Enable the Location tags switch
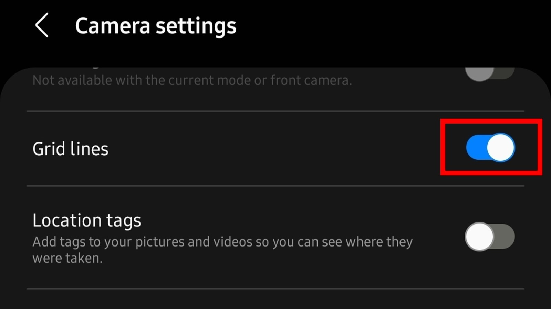The image size is (551, 309). (x=490, y=237)
